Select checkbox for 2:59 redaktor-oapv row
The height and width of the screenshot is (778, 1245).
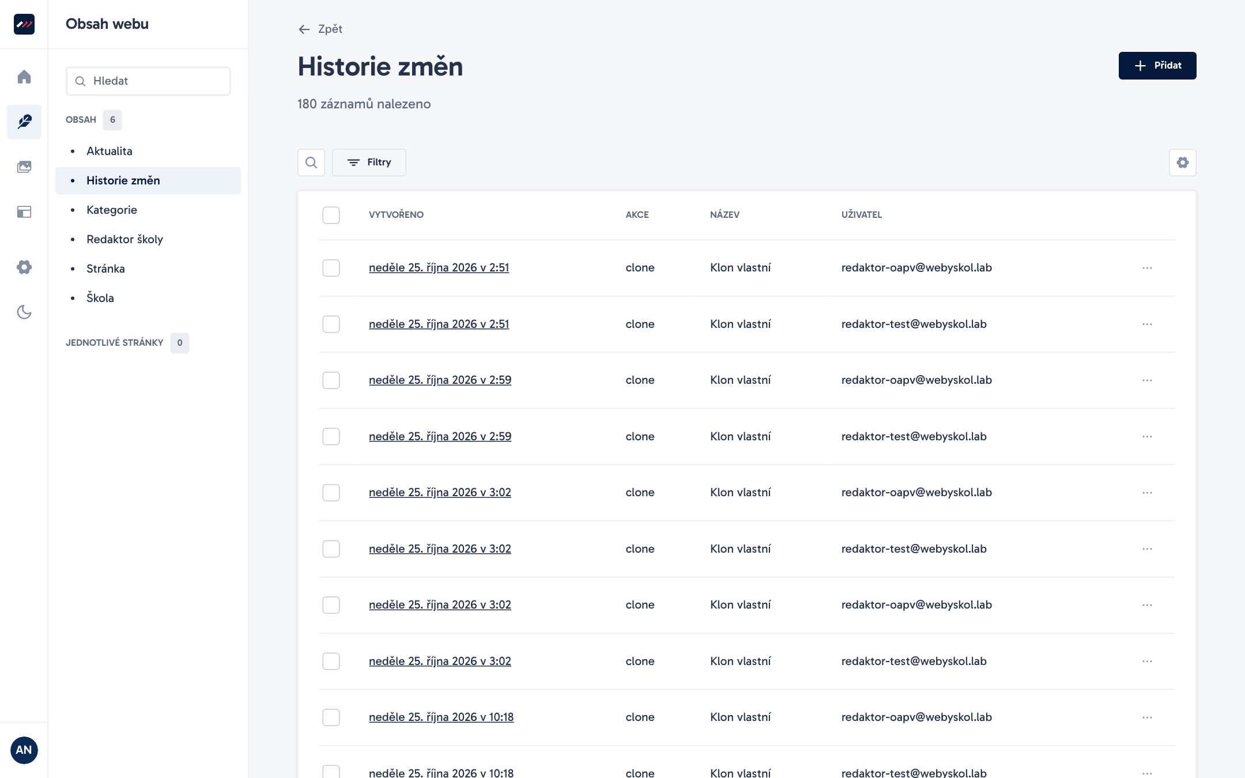point(331,380)
